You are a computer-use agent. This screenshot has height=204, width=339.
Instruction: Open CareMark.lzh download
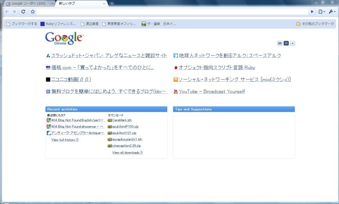point(122,120)
